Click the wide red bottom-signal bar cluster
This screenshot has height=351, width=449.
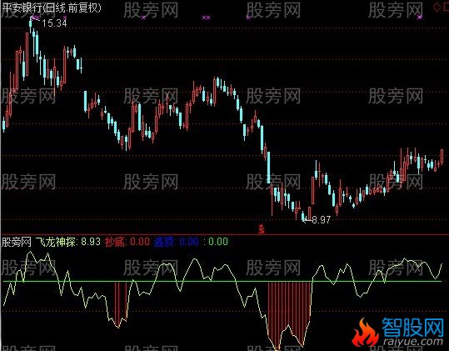click(289, 313)
